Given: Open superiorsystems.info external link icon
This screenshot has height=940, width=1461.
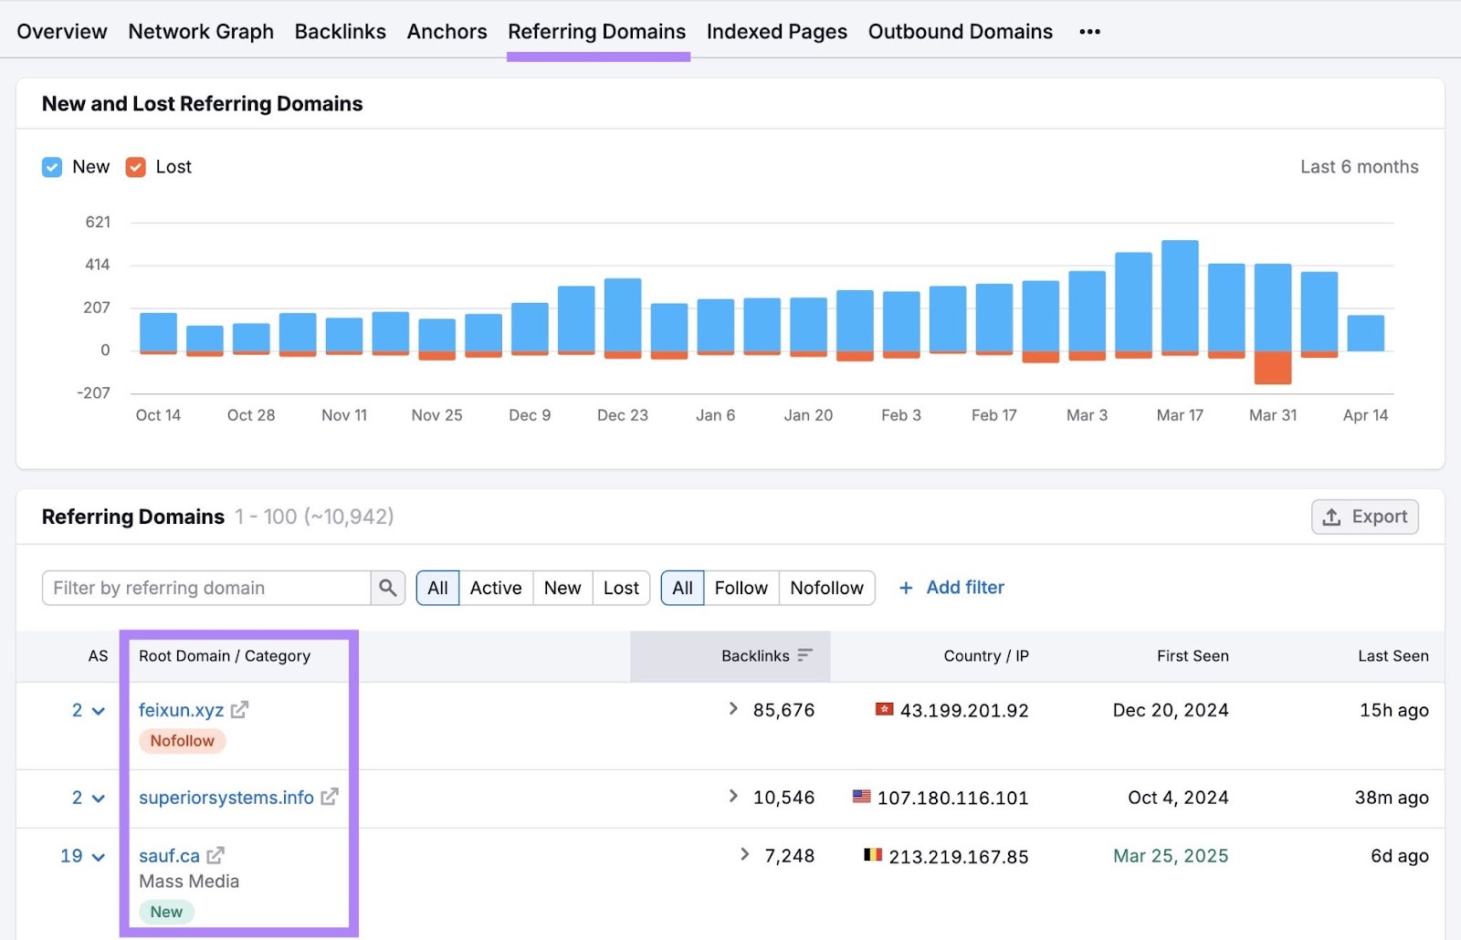Looking at the screenshot, I should click(x=330, y=797).
